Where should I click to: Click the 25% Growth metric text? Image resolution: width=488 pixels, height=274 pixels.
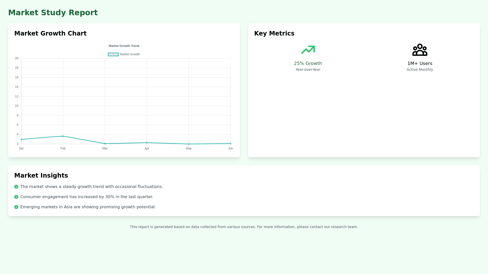(x=308, y=63)
